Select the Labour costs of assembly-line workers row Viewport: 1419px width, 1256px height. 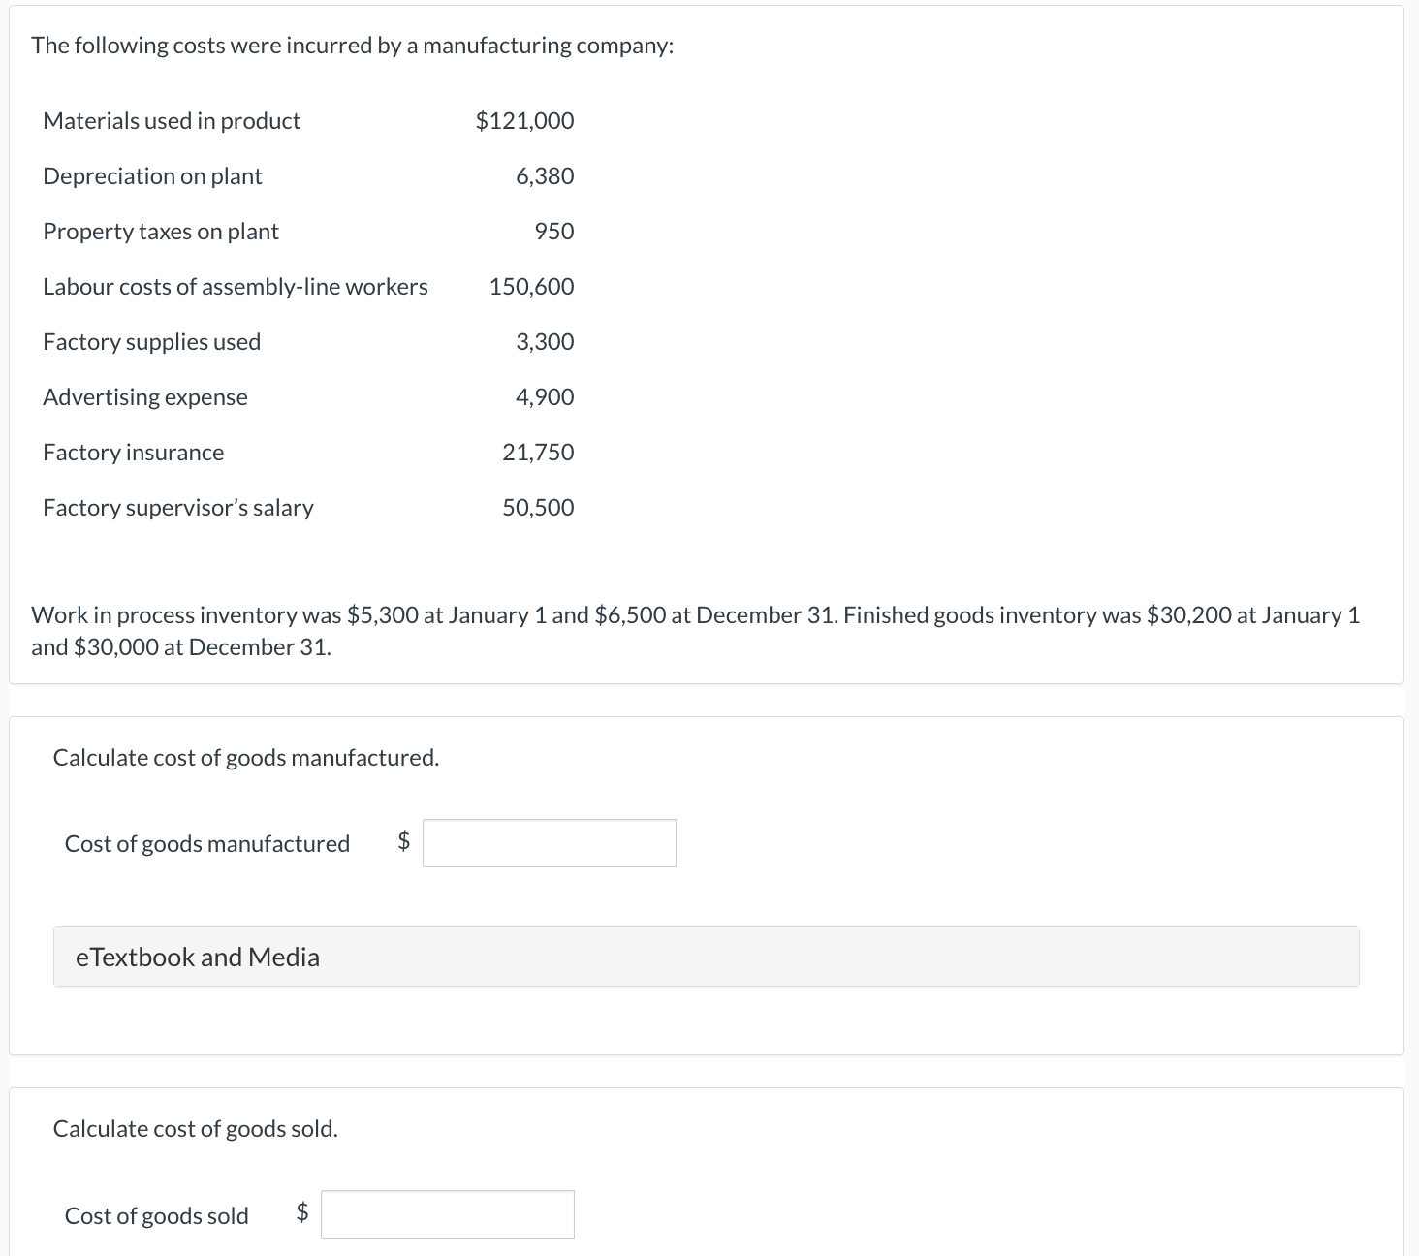click(236, 287)
